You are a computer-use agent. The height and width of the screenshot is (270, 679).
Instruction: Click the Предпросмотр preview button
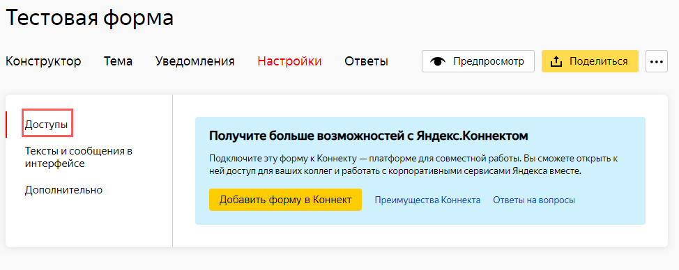pyautogui.click(x=478, y=61)
